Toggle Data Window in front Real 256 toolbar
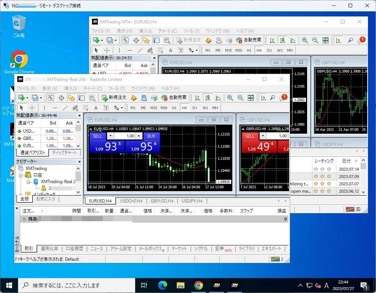Viewport: 376px width, 293px height. point(62,97)
